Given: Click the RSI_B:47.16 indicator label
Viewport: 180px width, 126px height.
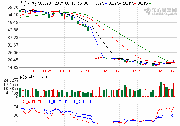Looking at the screenshot, I should coord(56,101).
